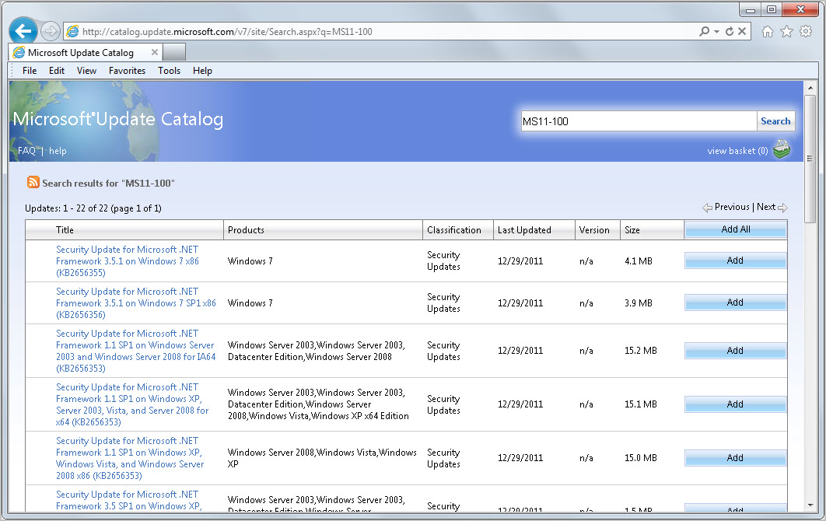The width and height of the screenshot is (826, 521).
Task: Open a new blank tab
Action: pyautogui.click(x=174, y=52)
